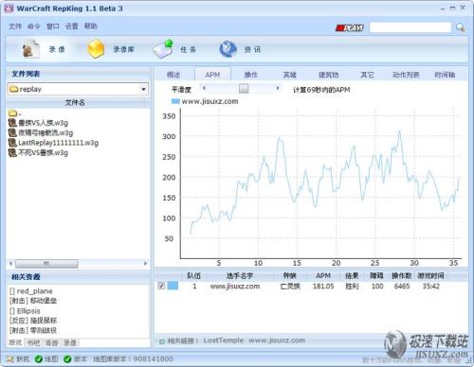Image resolution: width=474 pixels, height=367 pixels.
Task: Click the 选手名字 column header
Action: tap(240, 276)
